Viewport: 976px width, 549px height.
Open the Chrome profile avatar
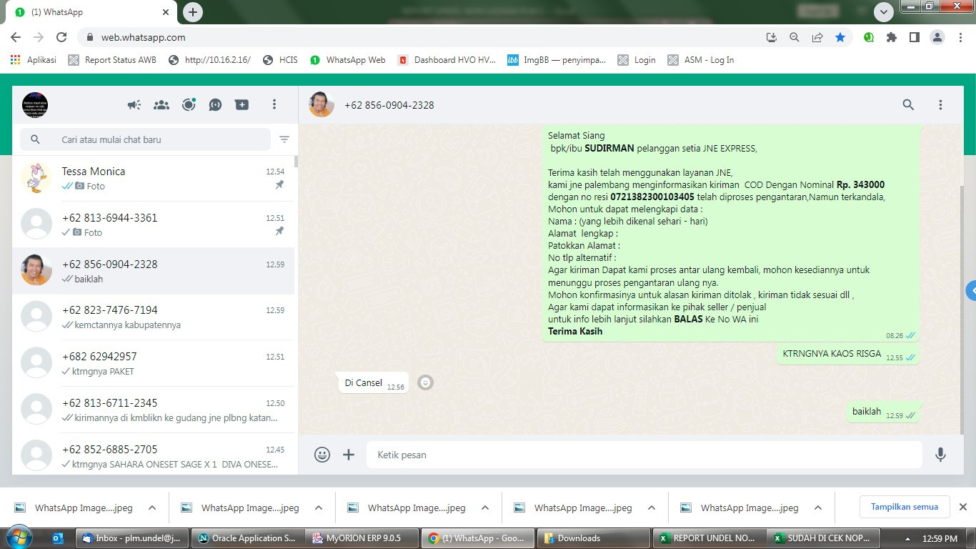[x=937, y=37]
